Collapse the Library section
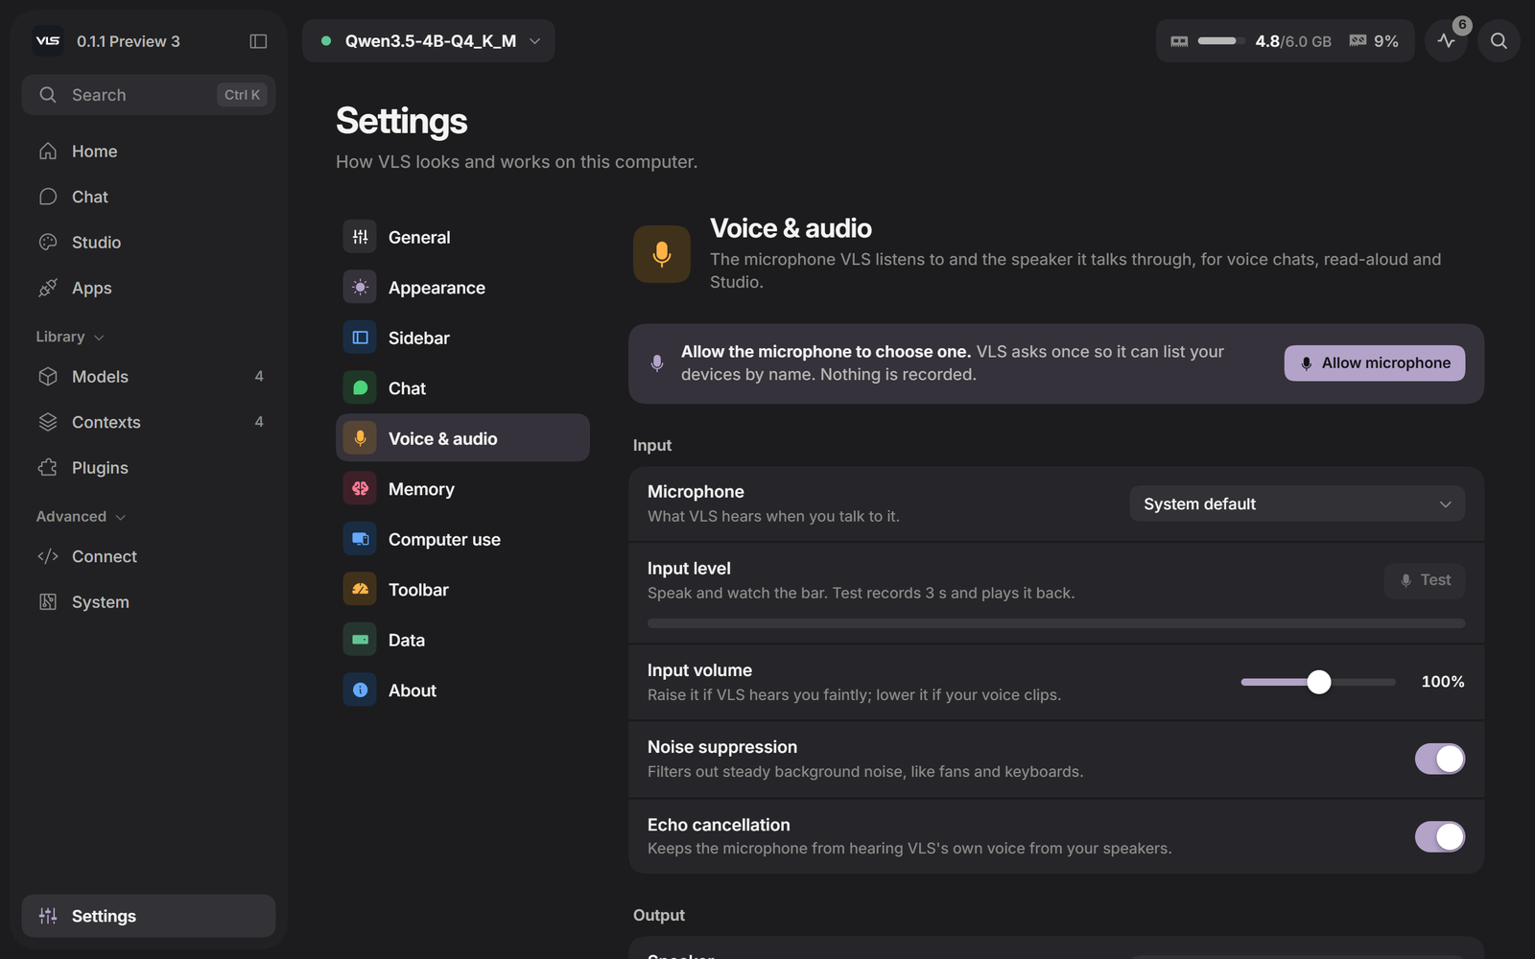The width and height of the screenshot is (1535, 959). pos(70,337)
